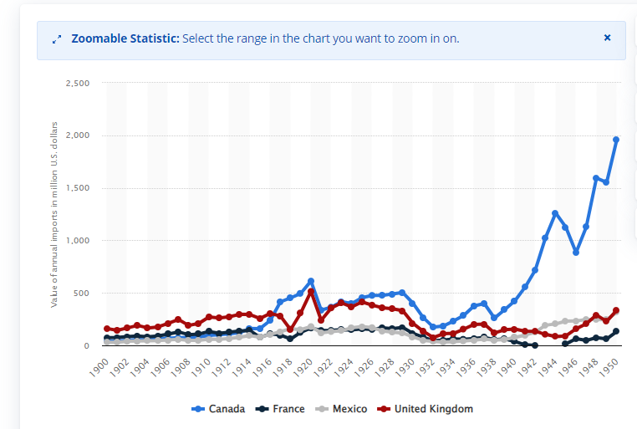Click France's 1950 data point
Screen dimensions: 637x429
point(616,331)
